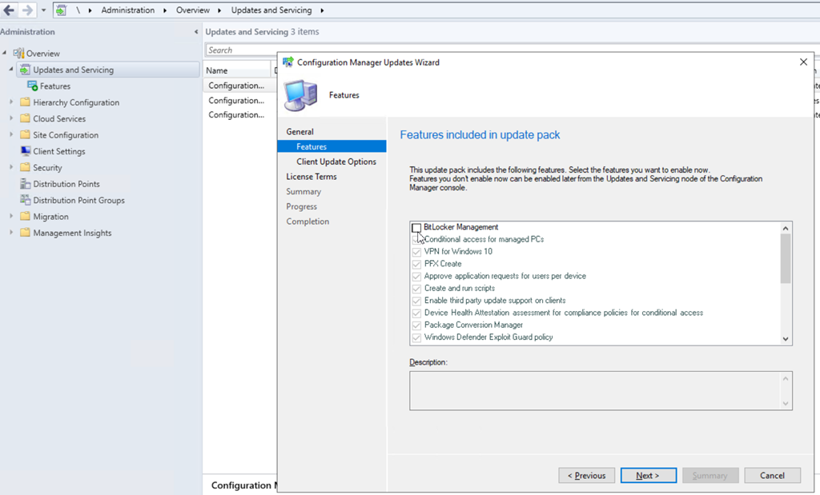820x495 pixels.
Task: Click the breadcrumb root console icon
Action: coord(61,10)
